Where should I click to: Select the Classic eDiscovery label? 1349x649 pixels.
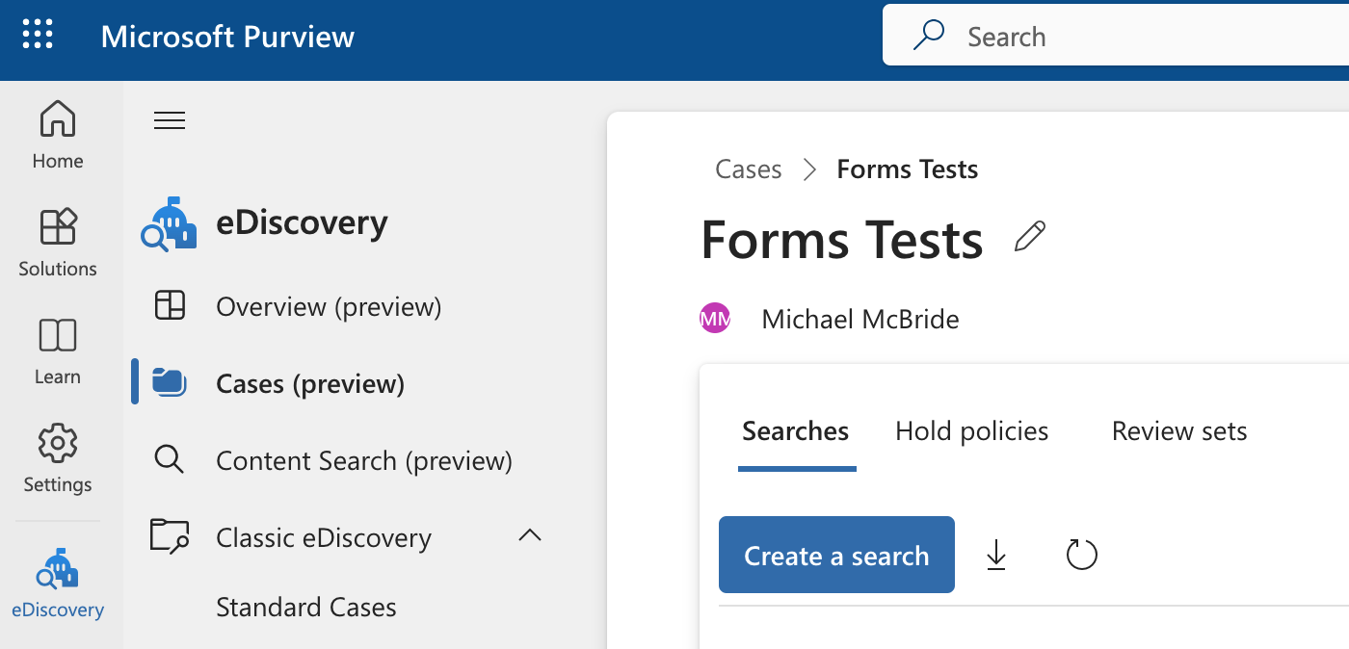click(x=324, y=537)
